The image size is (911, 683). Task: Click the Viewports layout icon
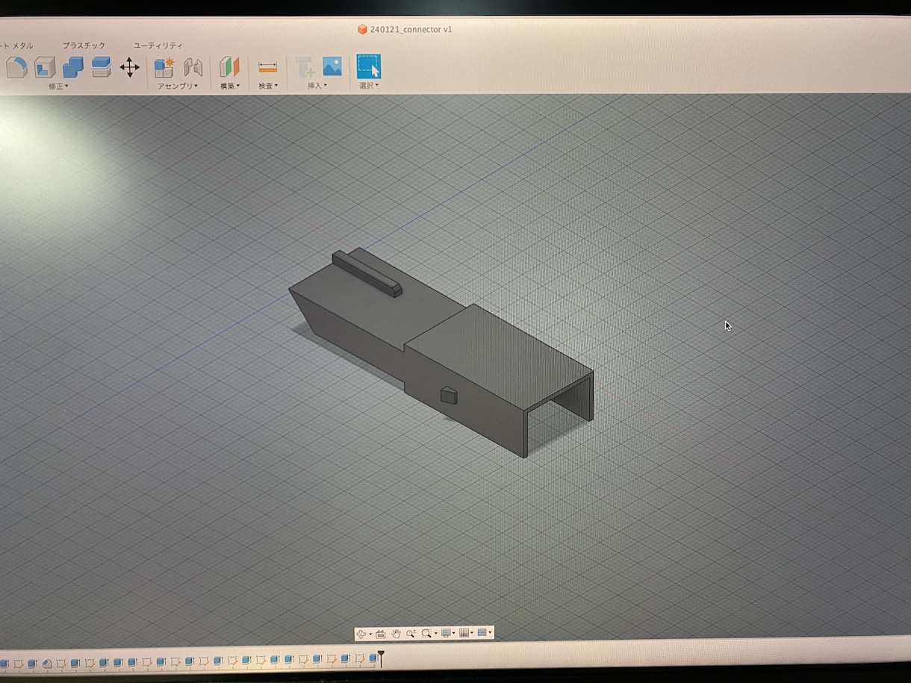482,633
